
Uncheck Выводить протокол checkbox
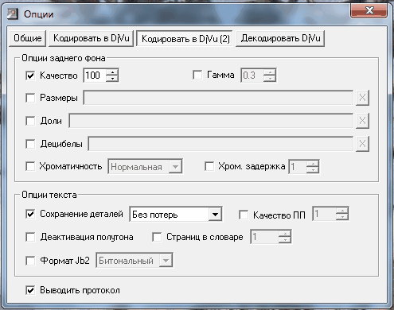[30, 290]
